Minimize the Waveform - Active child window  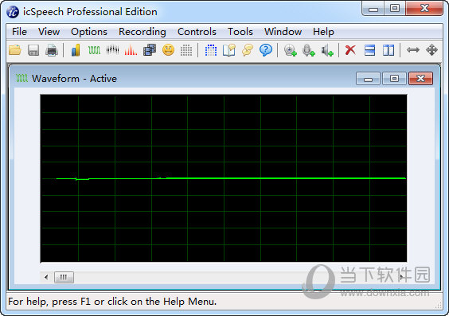pos(368,79)
